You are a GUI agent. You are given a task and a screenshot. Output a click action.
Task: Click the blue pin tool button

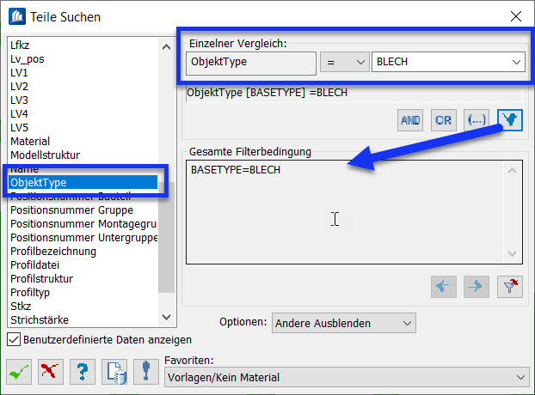[146, 372]
